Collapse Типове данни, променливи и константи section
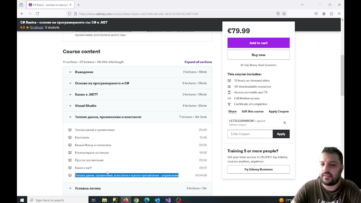361x203 pixels. coord(137,117)
